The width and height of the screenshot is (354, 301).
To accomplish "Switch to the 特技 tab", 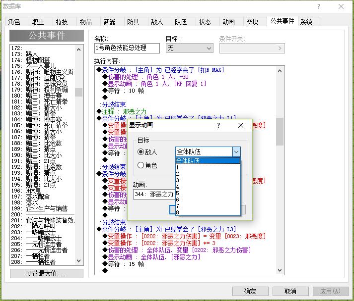I will (x=62, y=22).
